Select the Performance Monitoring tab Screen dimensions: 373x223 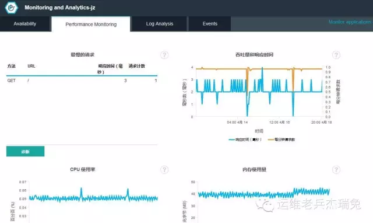(x=91, y=24)
